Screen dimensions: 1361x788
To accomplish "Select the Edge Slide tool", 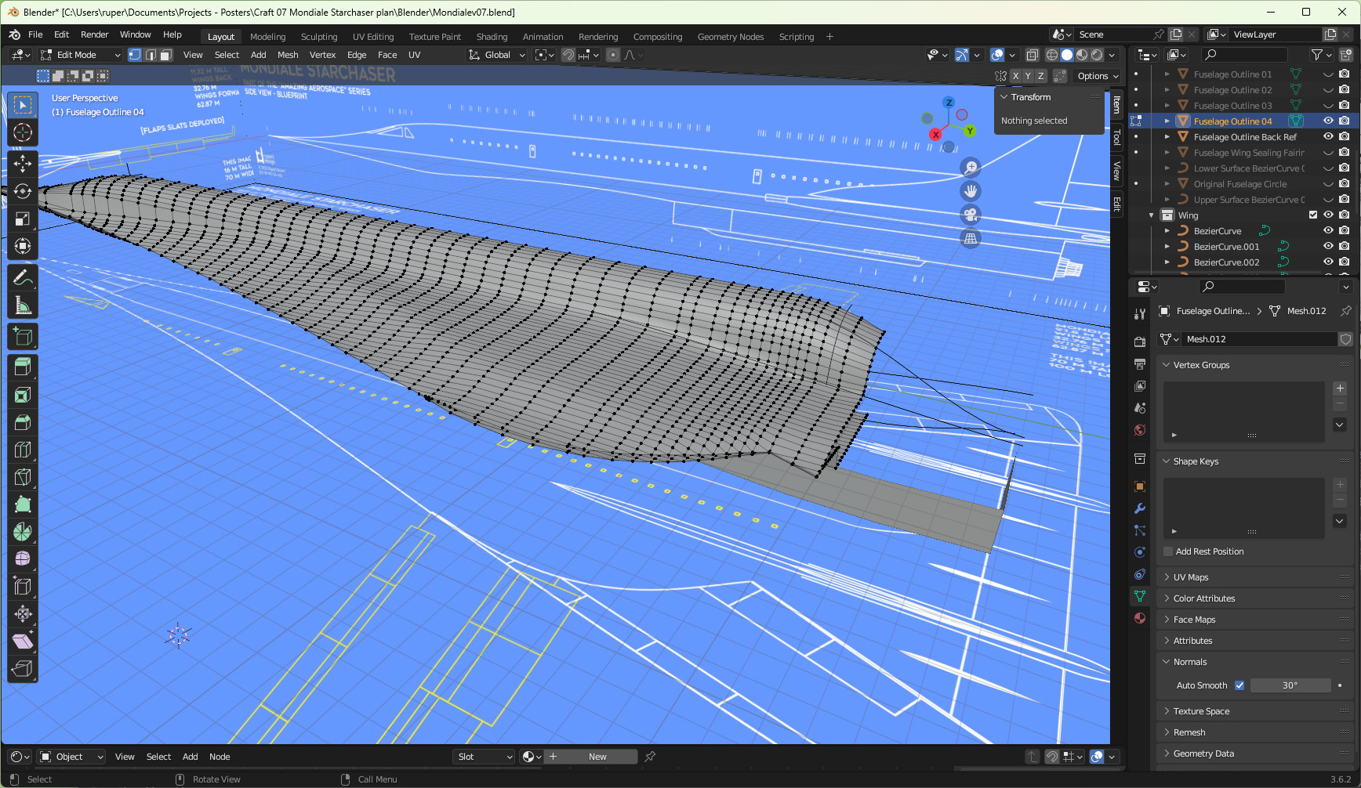I will pyautogui.click(x=23, y=586).
